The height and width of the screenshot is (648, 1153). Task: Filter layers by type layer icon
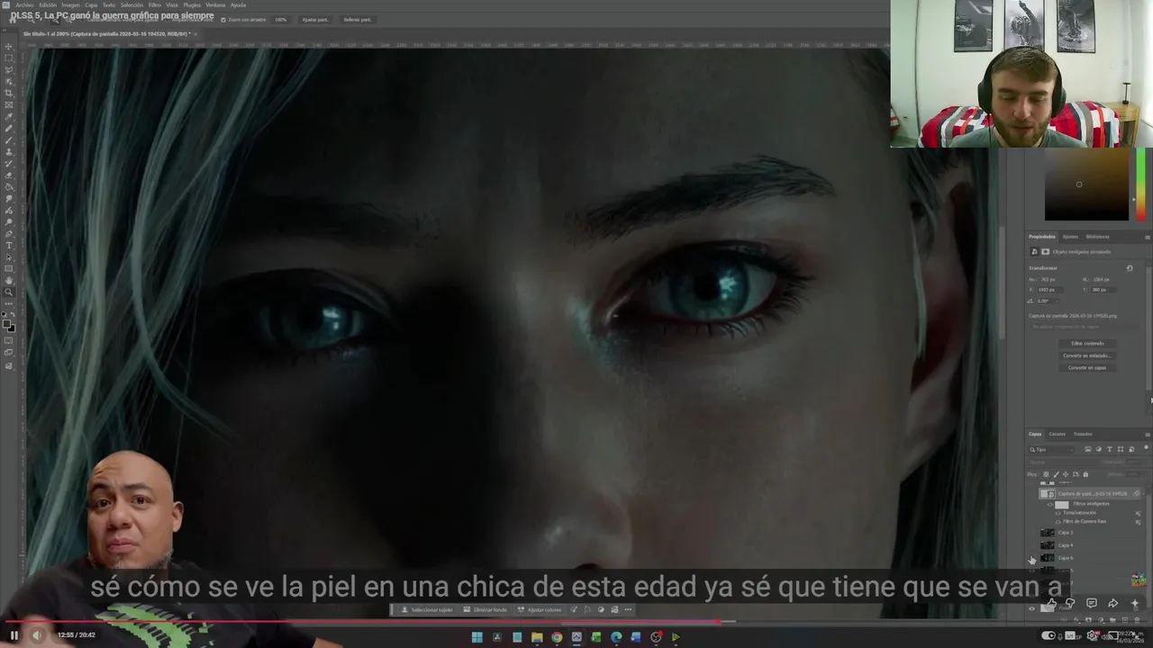pos(1109,449)
